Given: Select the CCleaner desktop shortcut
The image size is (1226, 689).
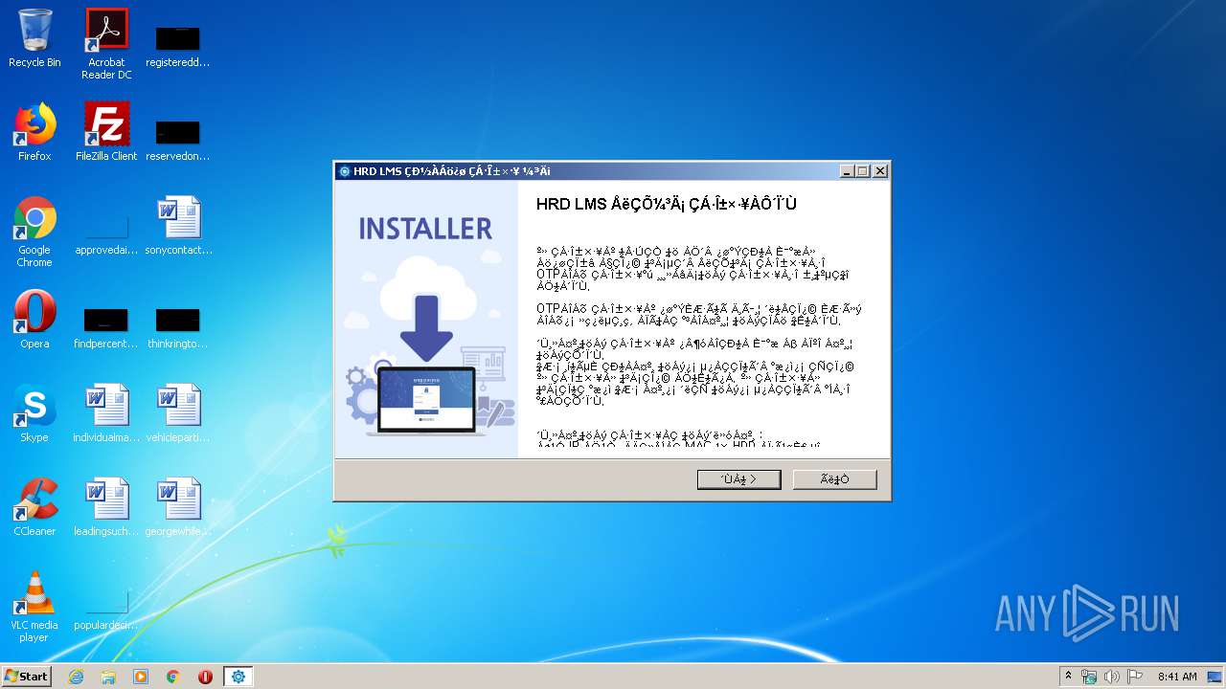Looking at the screenshot, I should (34, 507).
